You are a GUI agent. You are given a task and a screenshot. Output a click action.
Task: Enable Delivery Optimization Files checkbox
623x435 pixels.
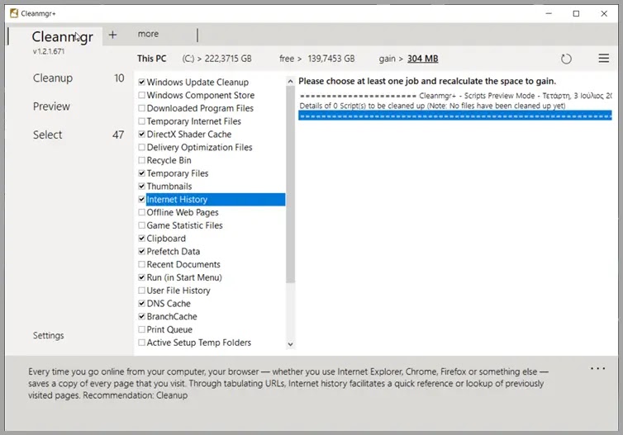click(141, 147)
